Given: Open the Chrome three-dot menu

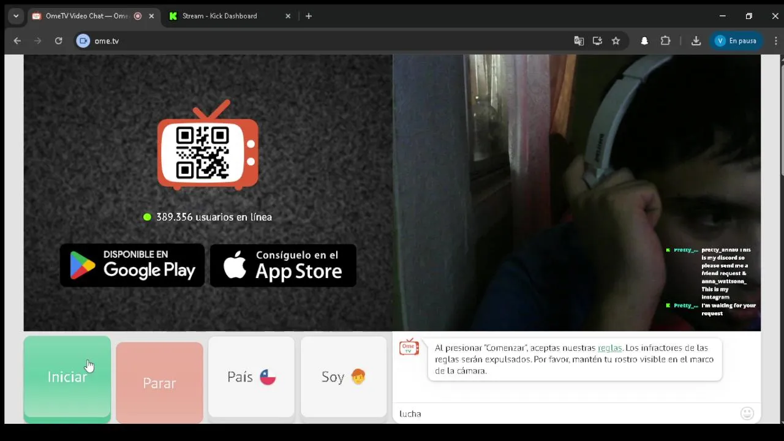Looking at the screenshot, I should [x=777, y=41].
